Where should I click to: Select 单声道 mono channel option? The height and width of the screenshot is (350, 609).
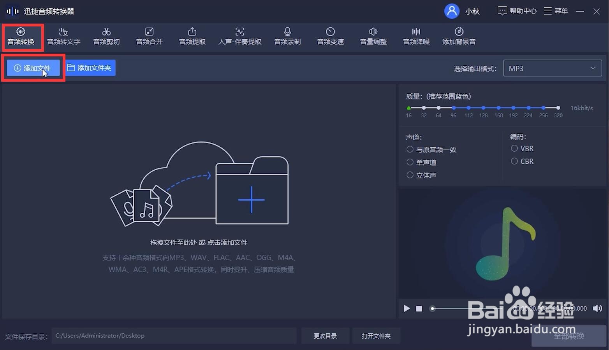(421, 162)
